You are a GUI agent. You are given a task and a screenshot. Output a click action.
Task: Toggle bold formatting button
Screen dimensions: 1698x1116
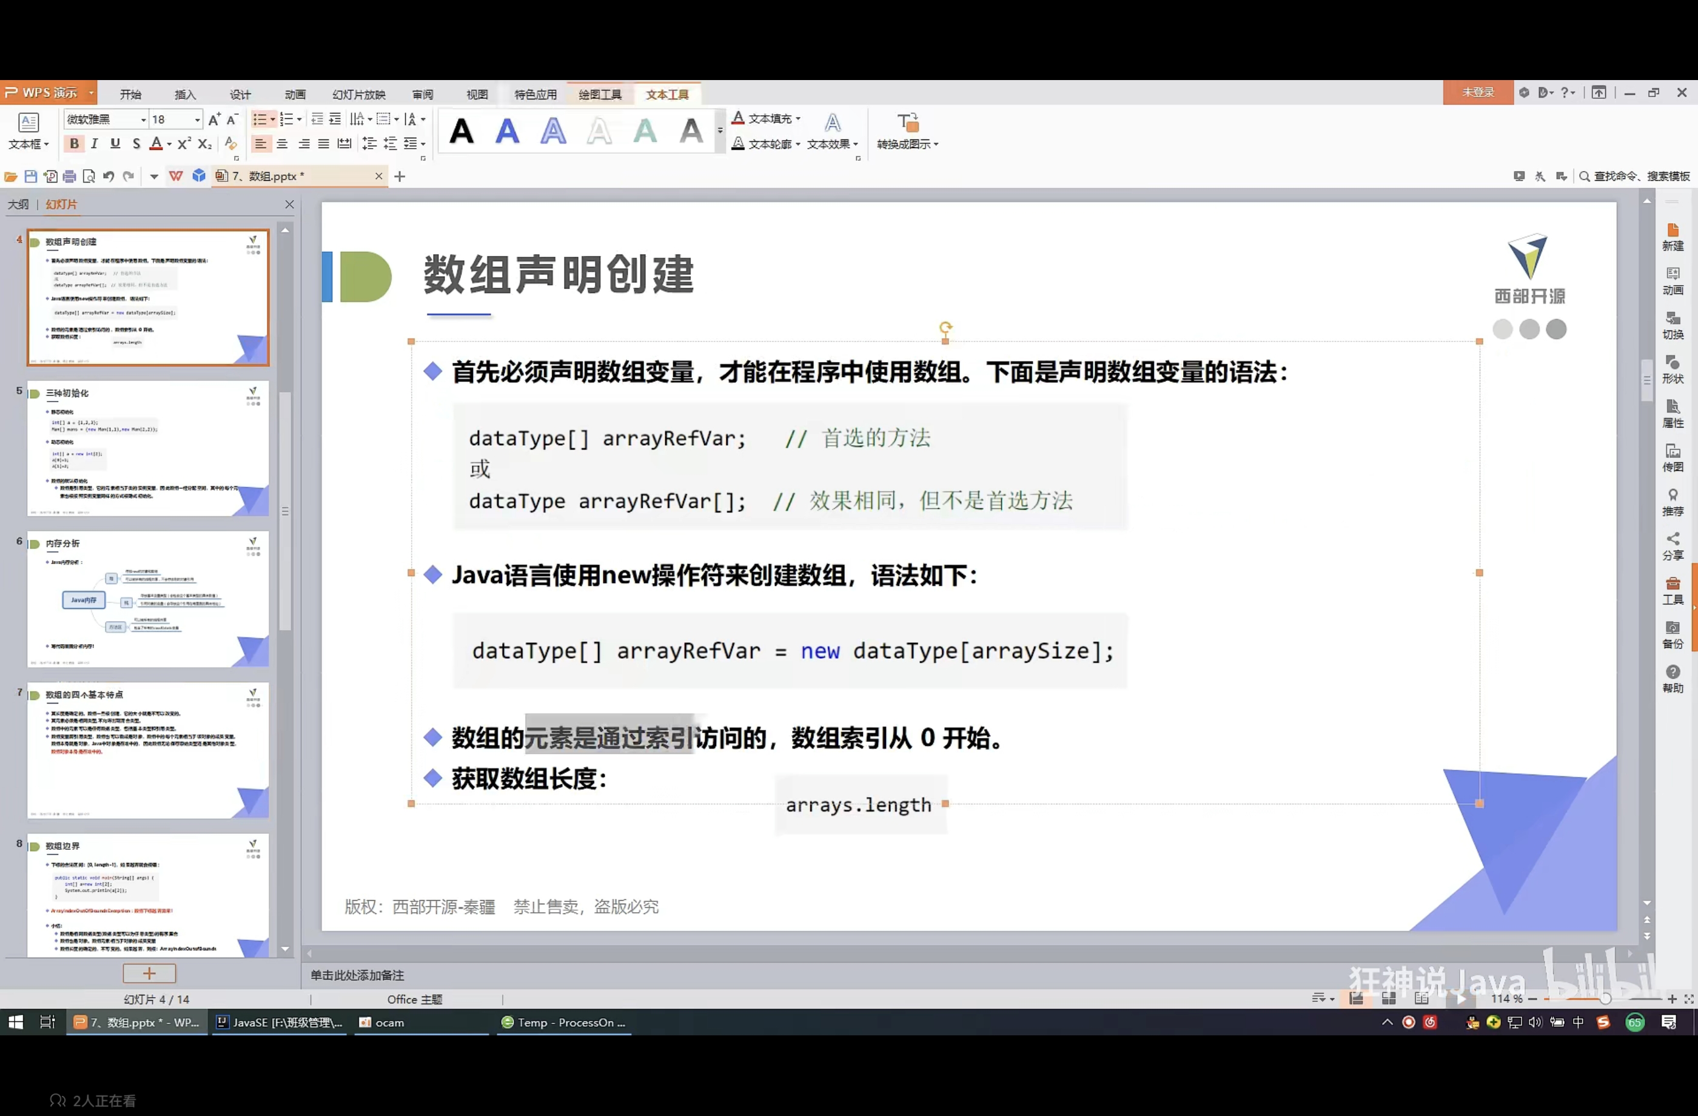click(73, 144)
